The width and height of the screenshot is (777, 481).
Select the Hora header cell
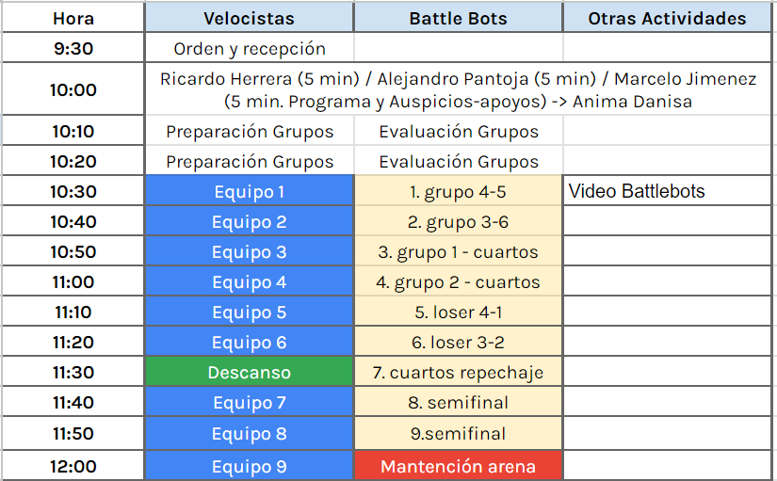click(x=73, y=18)
